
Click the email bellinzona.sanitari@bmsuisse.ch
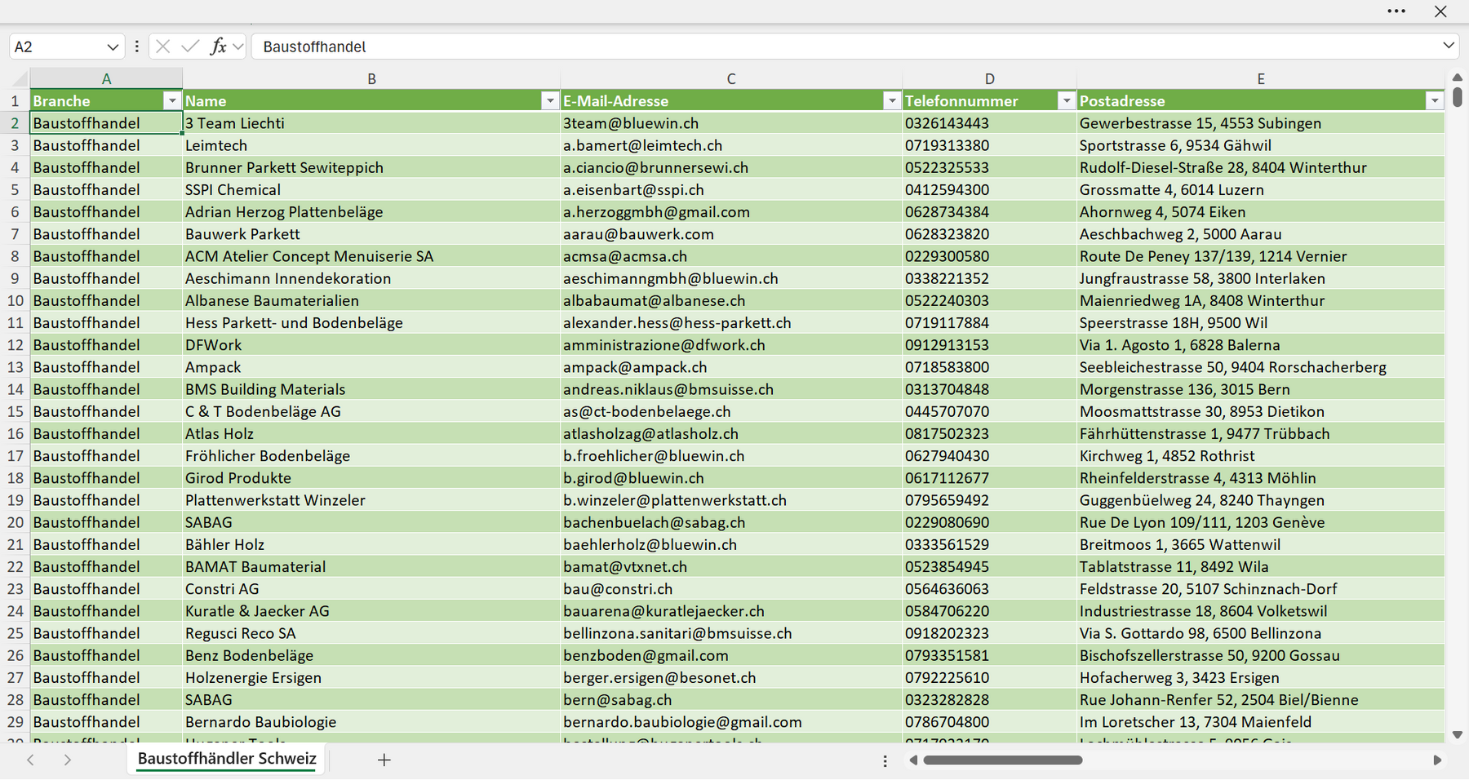[677, 633]
